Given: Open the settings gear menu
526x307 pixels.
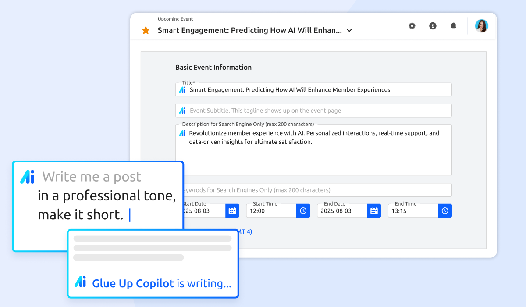Looking at the screenshot, I should coord(412,26).
